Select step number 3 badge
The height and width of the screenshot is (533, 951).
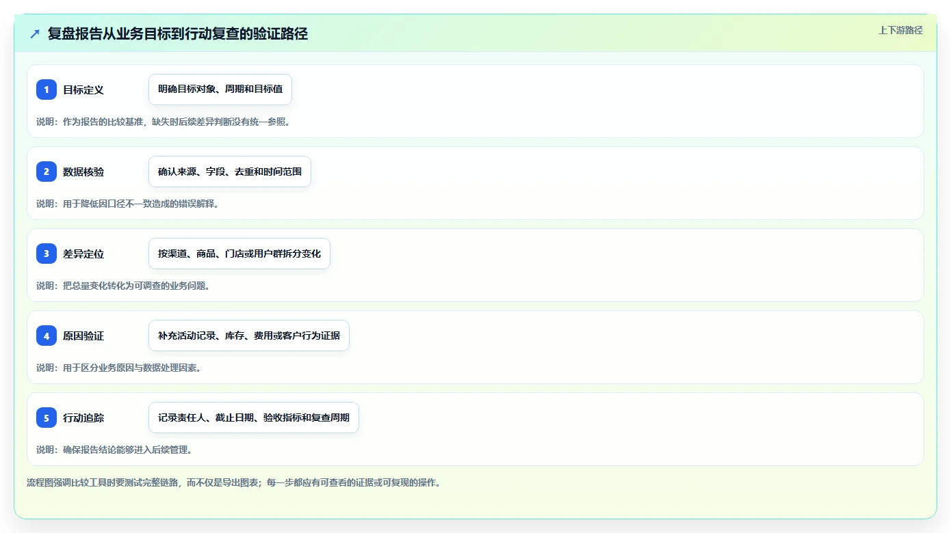pyautogui.click(x=47, y=254)
